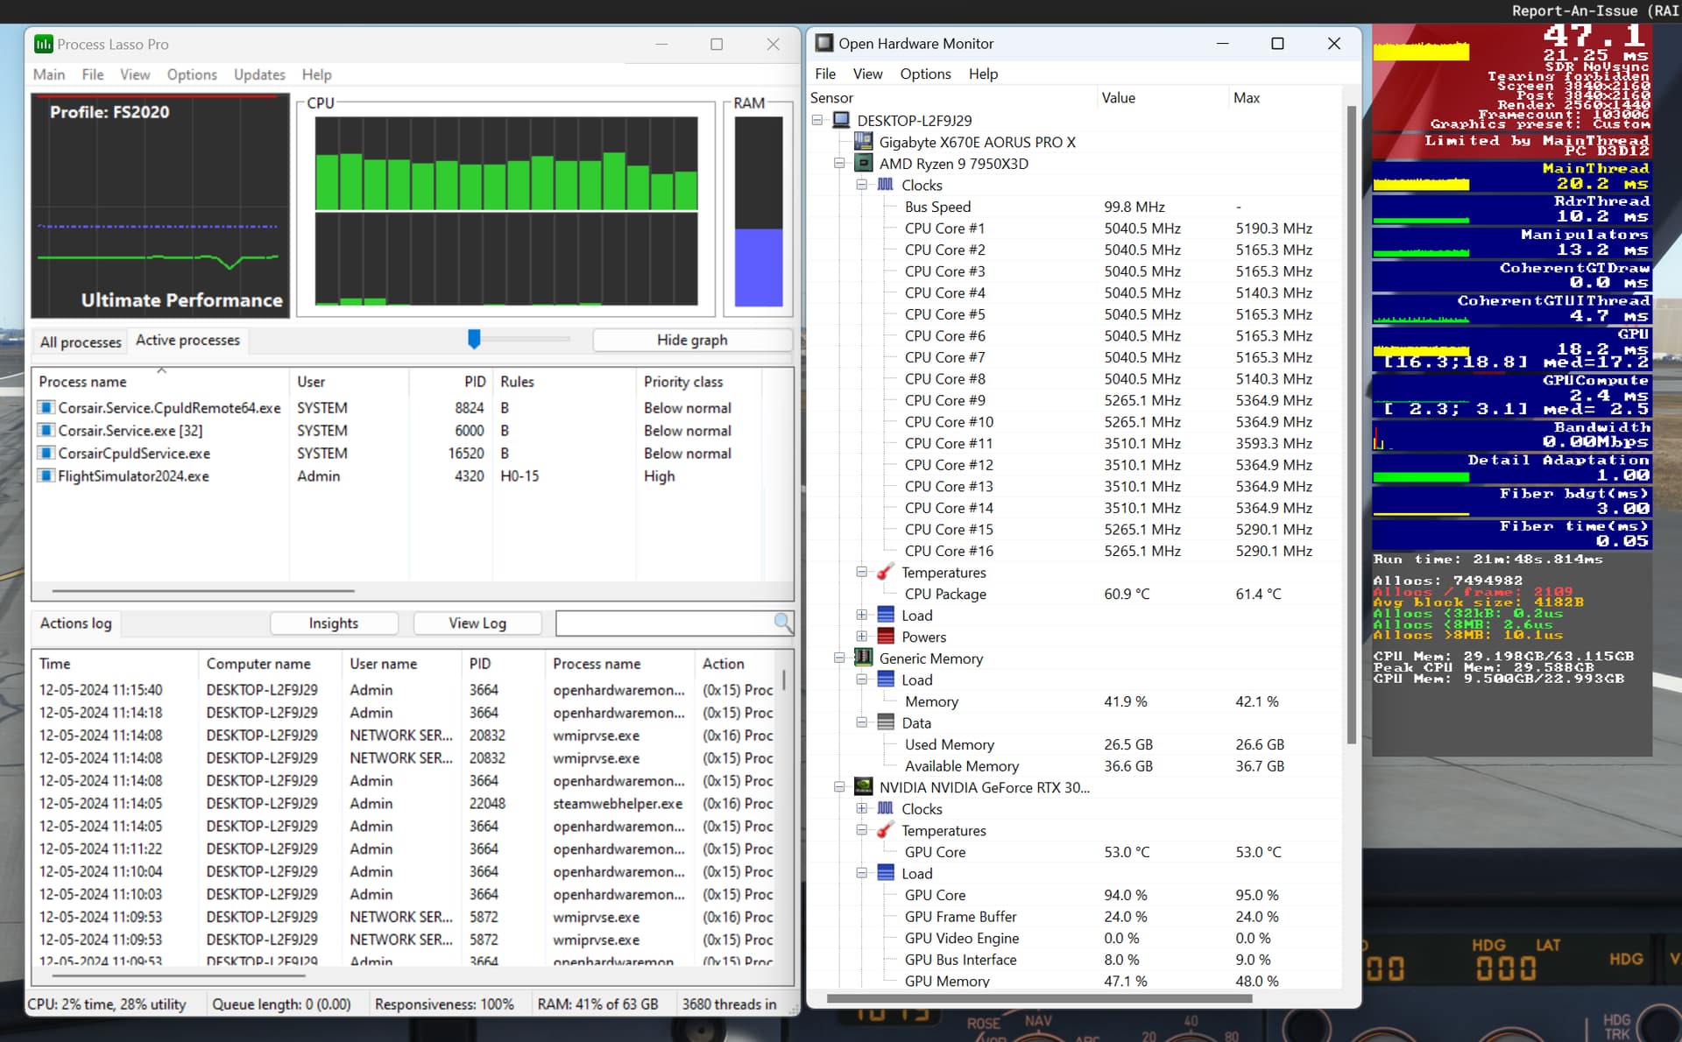The image size is (1682, 1042).
Task: Expand the Powers node under the CPU
Action: [x=861, y=636]
